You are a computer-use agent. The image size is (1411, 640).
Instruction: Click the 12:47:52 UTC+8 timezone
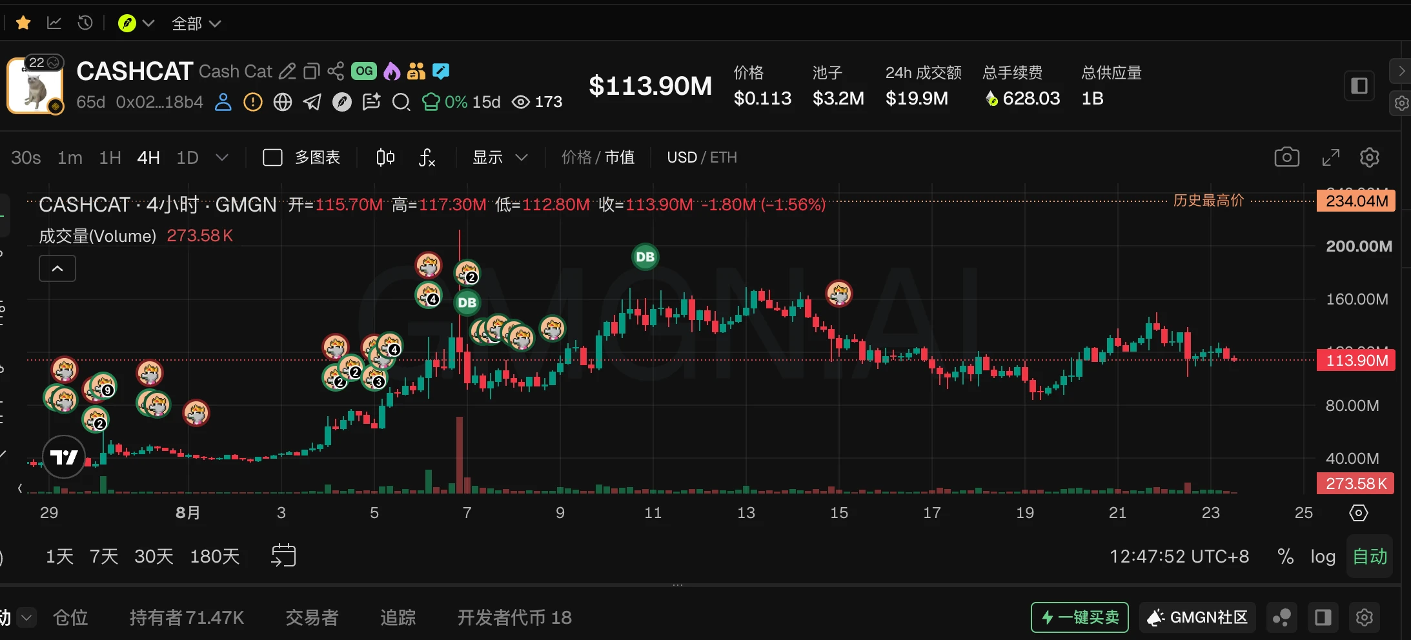point(1179,556)
